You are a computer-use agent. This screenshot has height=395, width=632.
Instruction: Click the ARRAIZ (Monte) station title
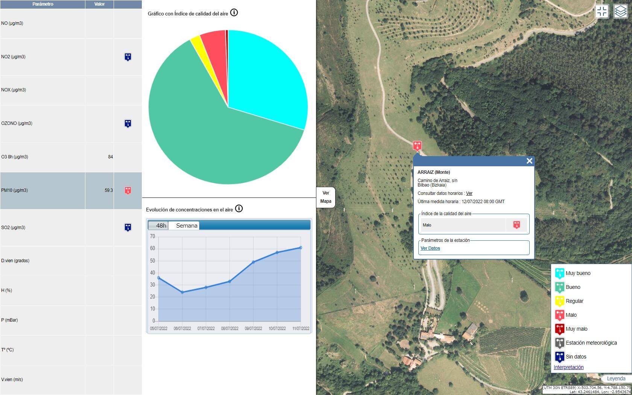[x=434, y=172]
